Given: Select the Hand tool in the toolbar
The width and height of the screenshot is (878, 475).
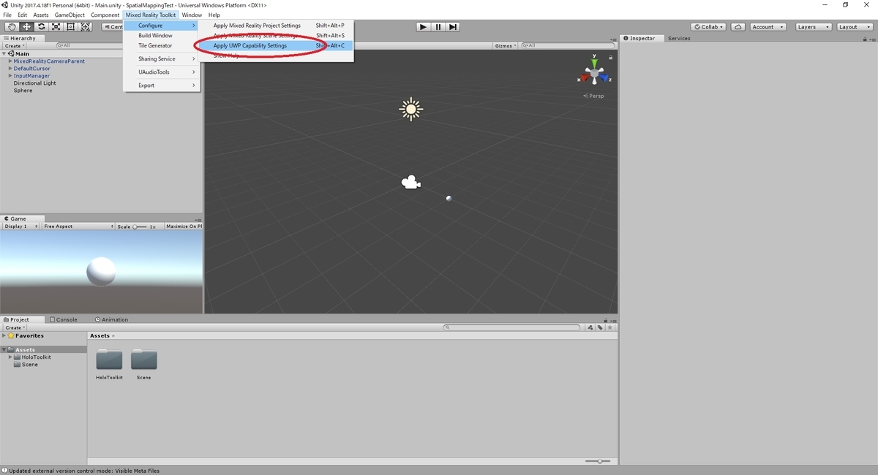Looking at the screenshot, I should pyautogui.click(x=12, y=27).
